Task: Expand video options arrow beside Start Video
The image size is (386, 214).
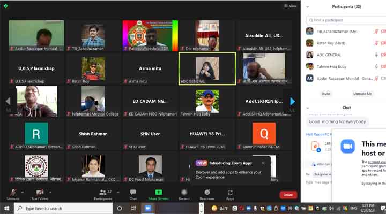Action: pyautogui.click(x=51, y=192)
